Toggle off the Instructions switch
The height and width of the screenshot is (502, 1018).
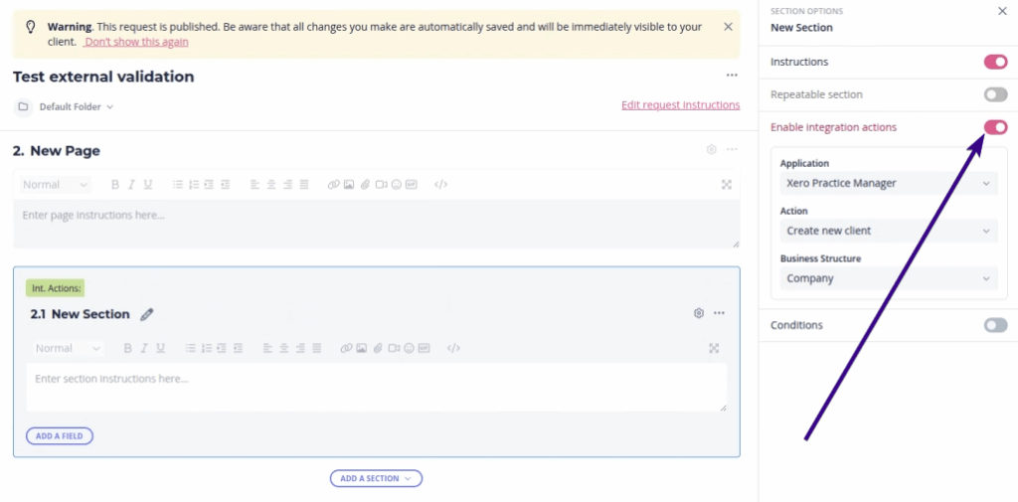pos(995,62)
